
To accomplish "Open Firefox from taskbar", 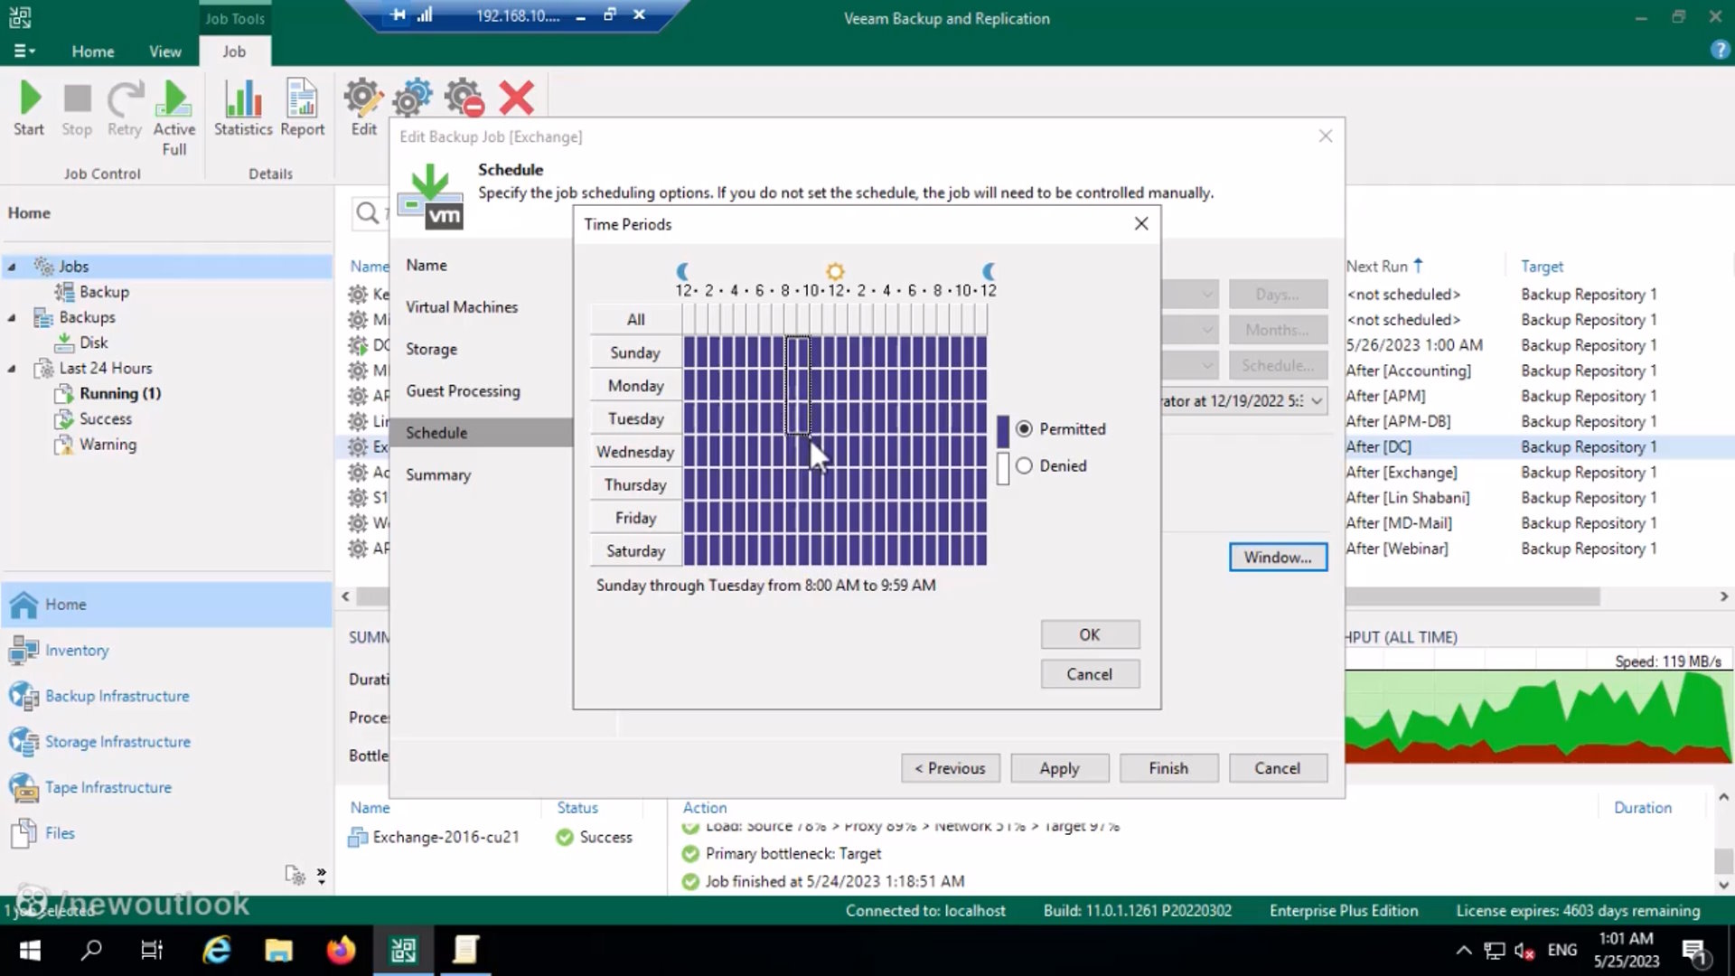I will point(341,950).
